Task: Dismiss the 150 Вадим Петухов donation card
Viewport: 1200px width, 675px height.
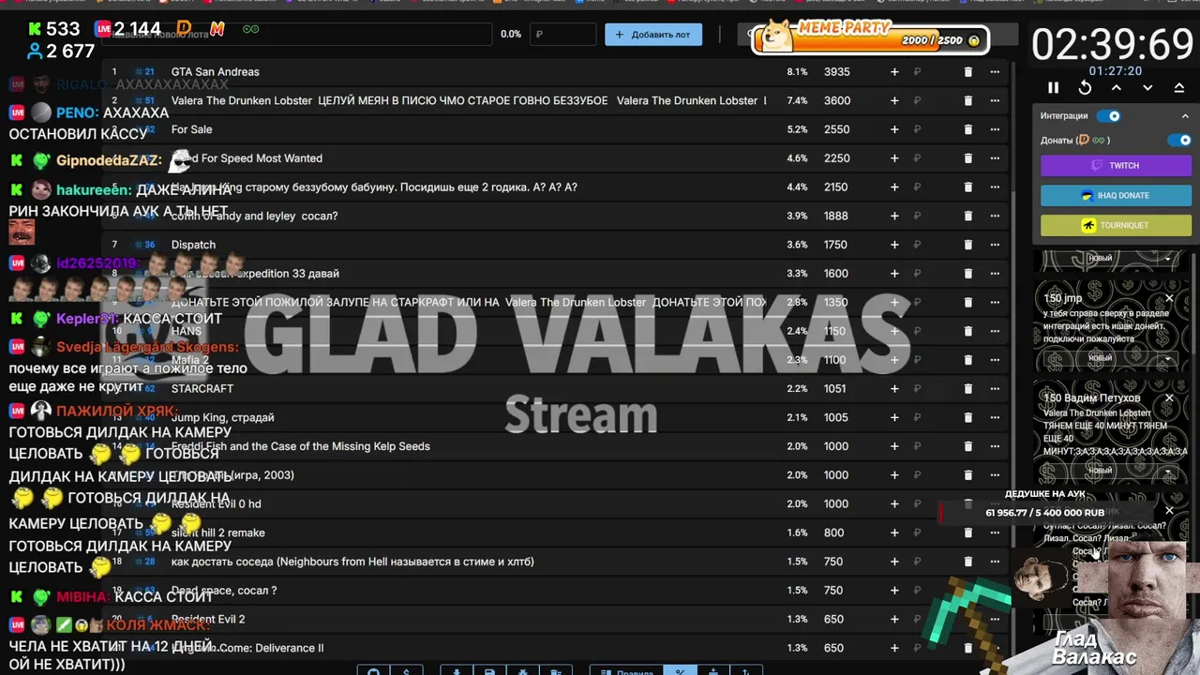Action: click(x=1169, y=398)
